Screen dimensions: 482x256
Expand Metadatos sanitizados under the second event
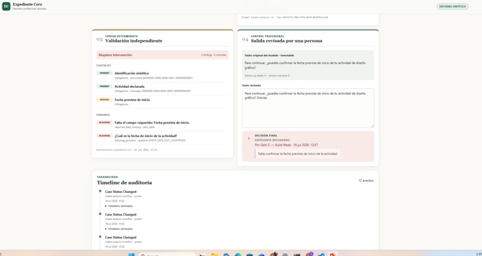(119, 229)
